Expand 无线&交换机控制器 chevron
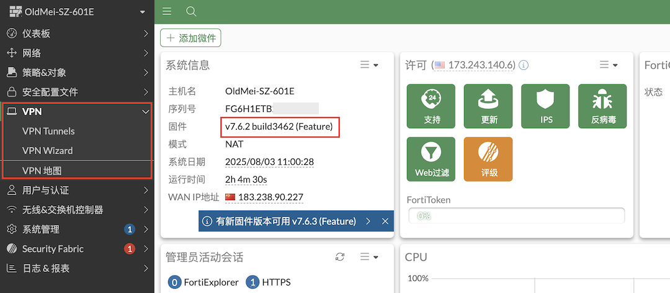Screen dimensions: 670x293 tap(146, 210)
